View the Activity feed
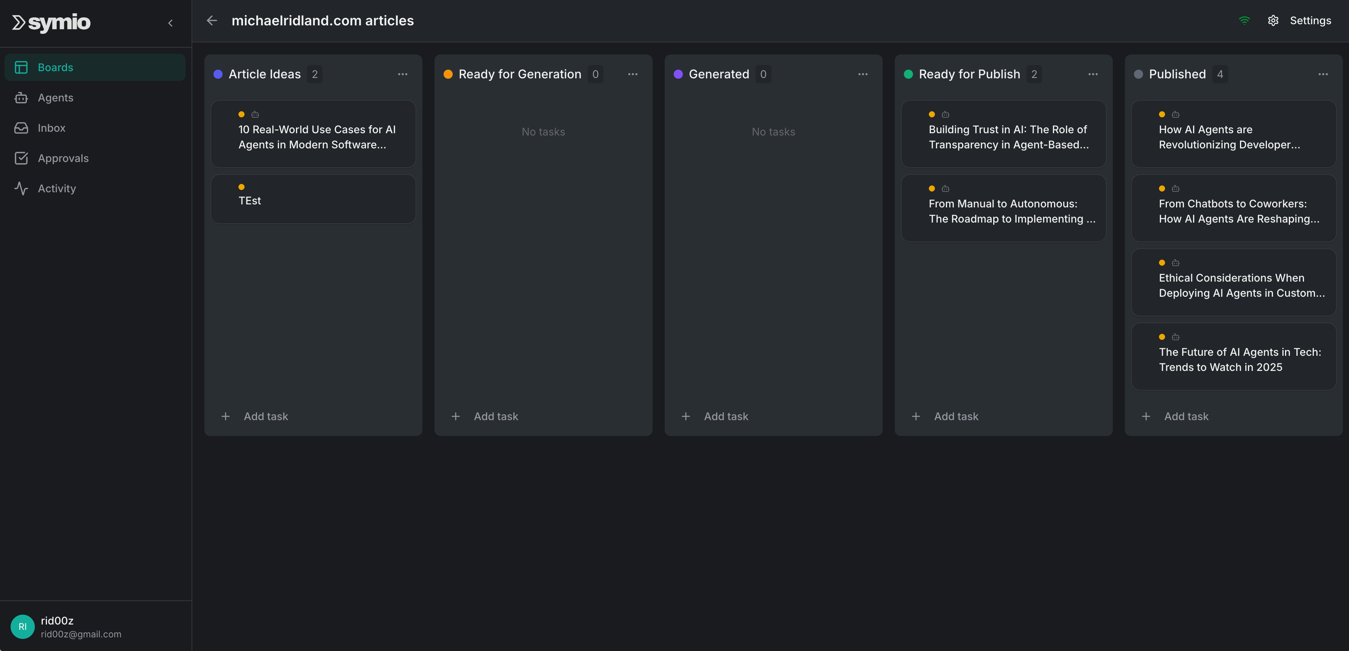The width and height of the screenshot is (1349, 651). click(x=56, y=188)
